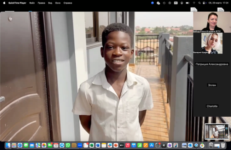Open the Справка menu

click(68, 3)
